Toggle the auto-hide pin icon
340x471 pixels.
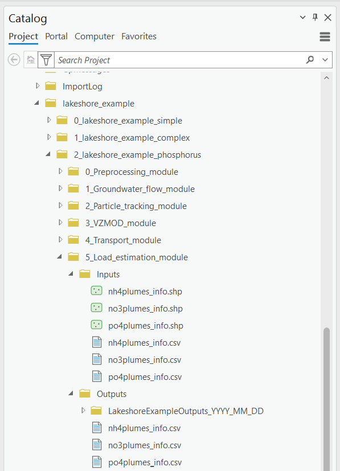[x=315, y=17]
